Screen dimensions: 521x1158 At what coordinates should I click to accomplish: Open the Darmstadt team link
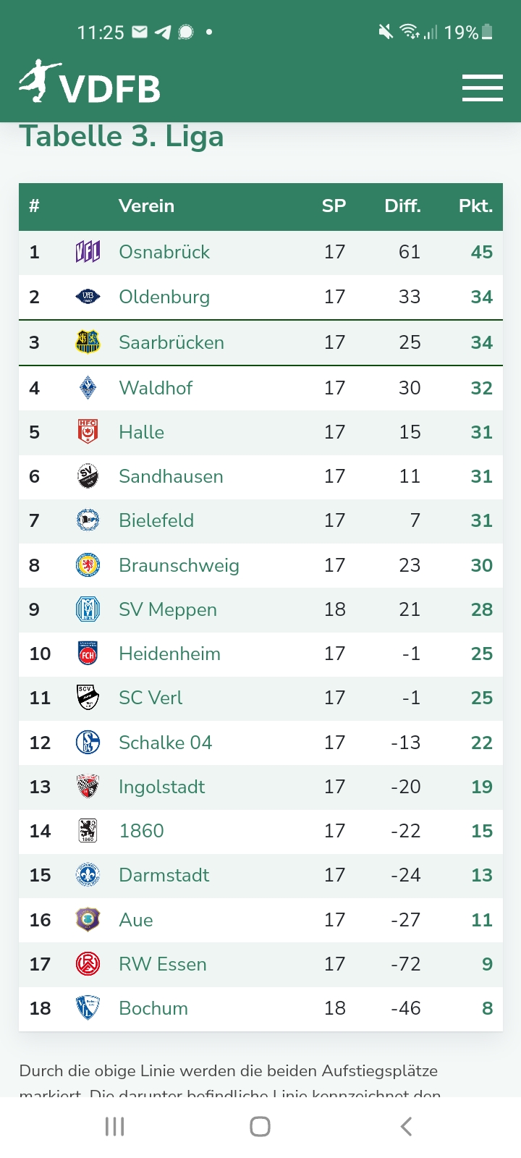[164, 875]
